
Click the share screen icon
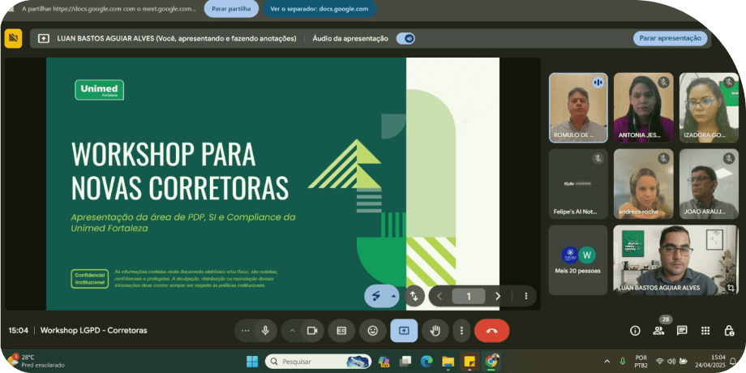coord(404,330)
